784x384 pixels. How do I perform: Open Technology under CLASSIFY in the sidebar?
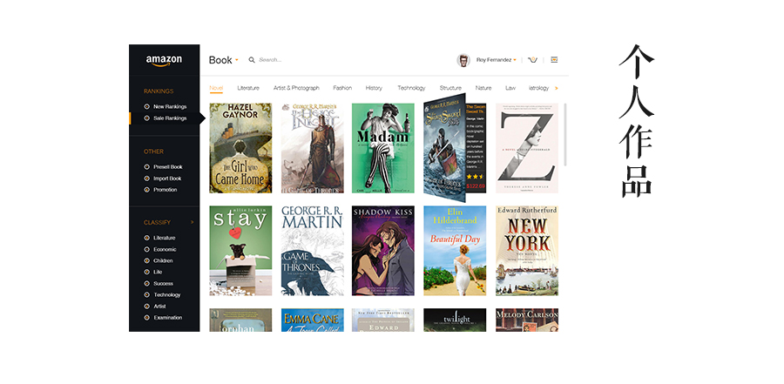tap(167, 295)
